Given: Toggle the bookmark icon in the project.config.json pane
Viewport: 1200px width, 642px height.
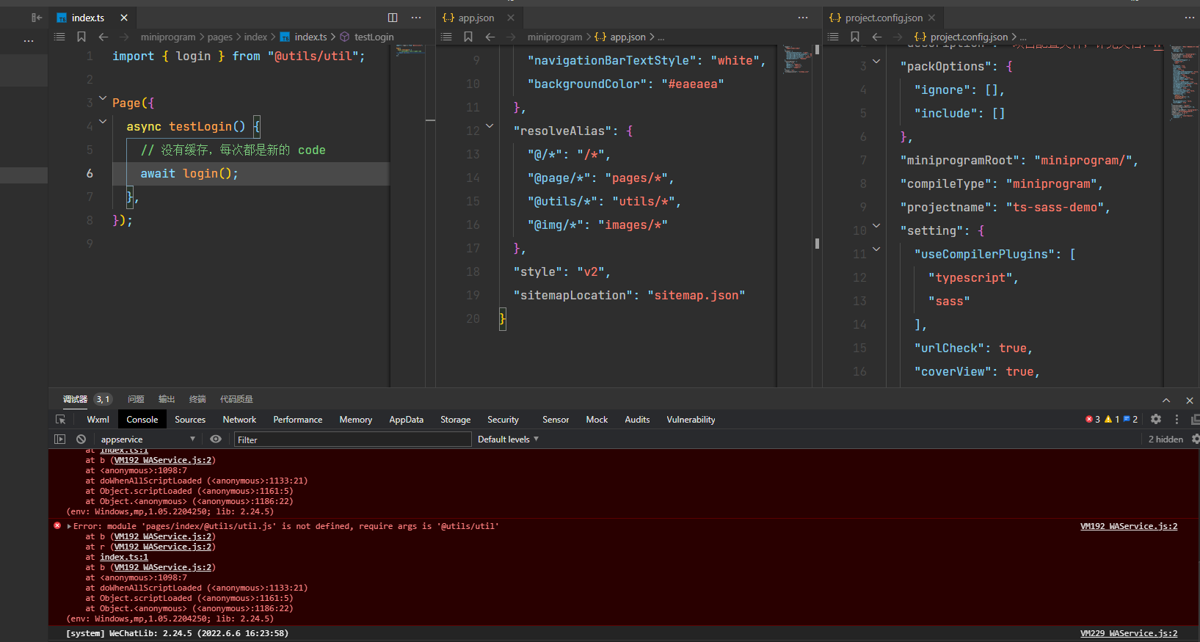Looking at the screenshot, I should (855, 37).
